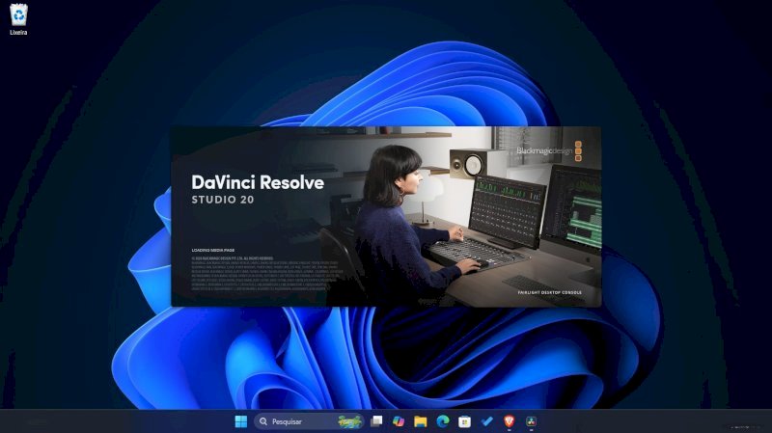Launch Microsoft Edge from the taskbar
This screenshot has width=772, height=433.
pos(443,421)
